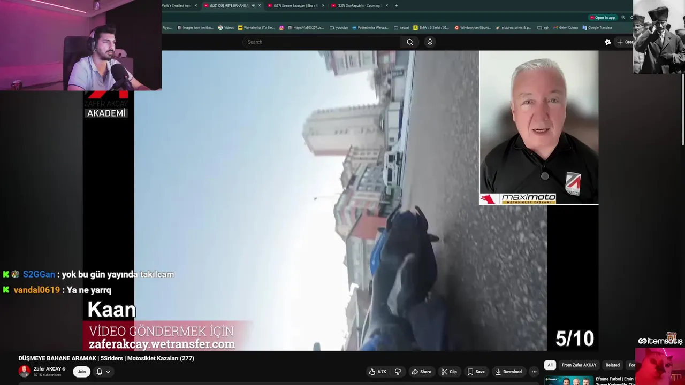Start voice search with the microphone icon
This screenshot has height=385, width=685.
tap(430, 42)
